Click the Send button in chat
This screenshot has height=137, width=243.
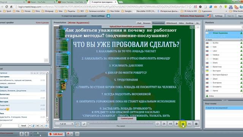click(x=24, y=126)
